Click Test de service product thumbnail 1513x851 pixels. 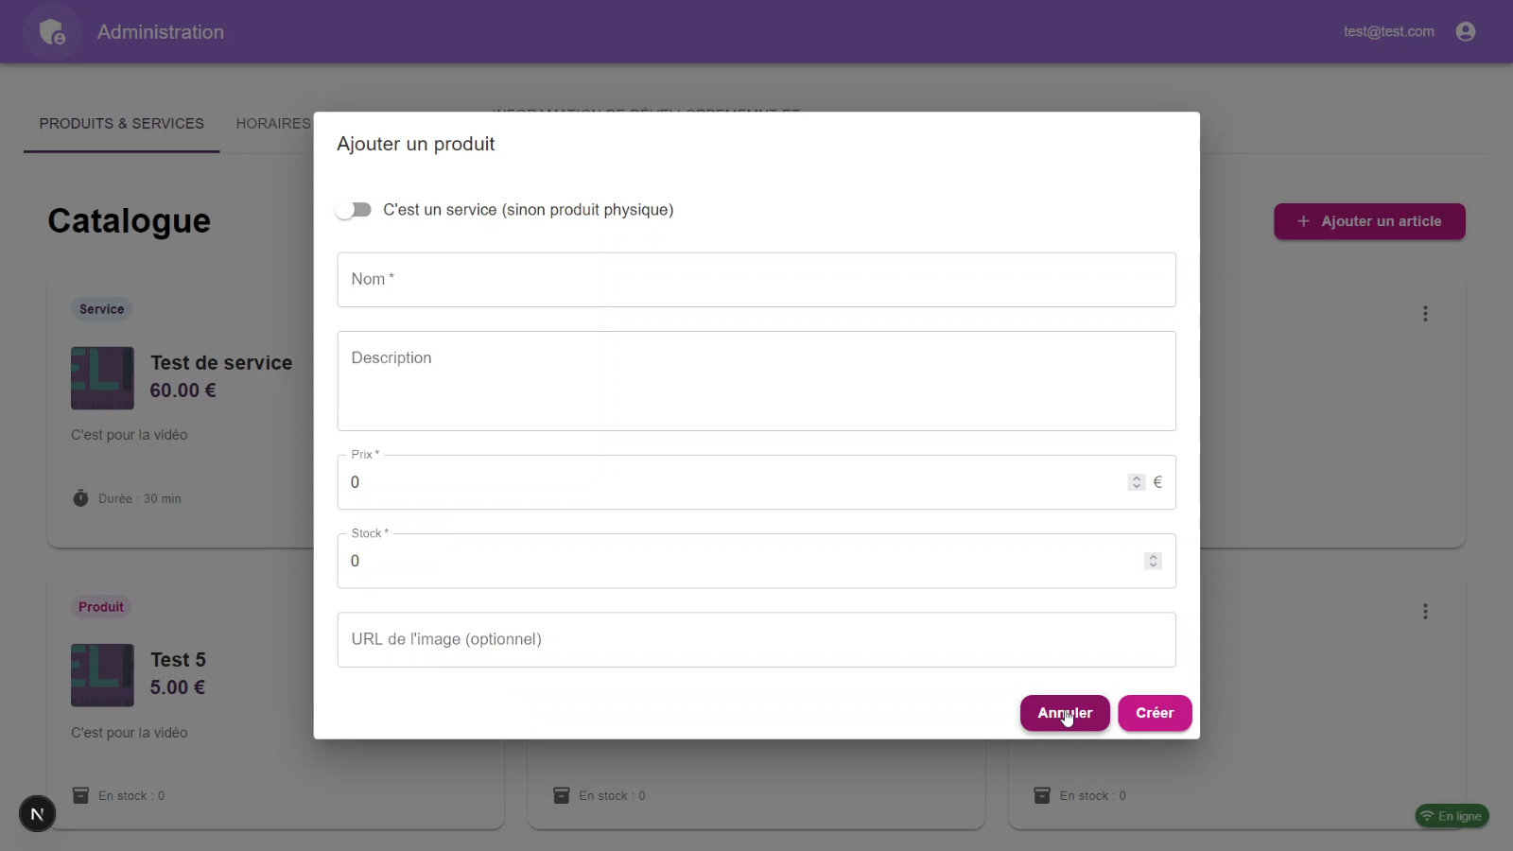[102, 378]
